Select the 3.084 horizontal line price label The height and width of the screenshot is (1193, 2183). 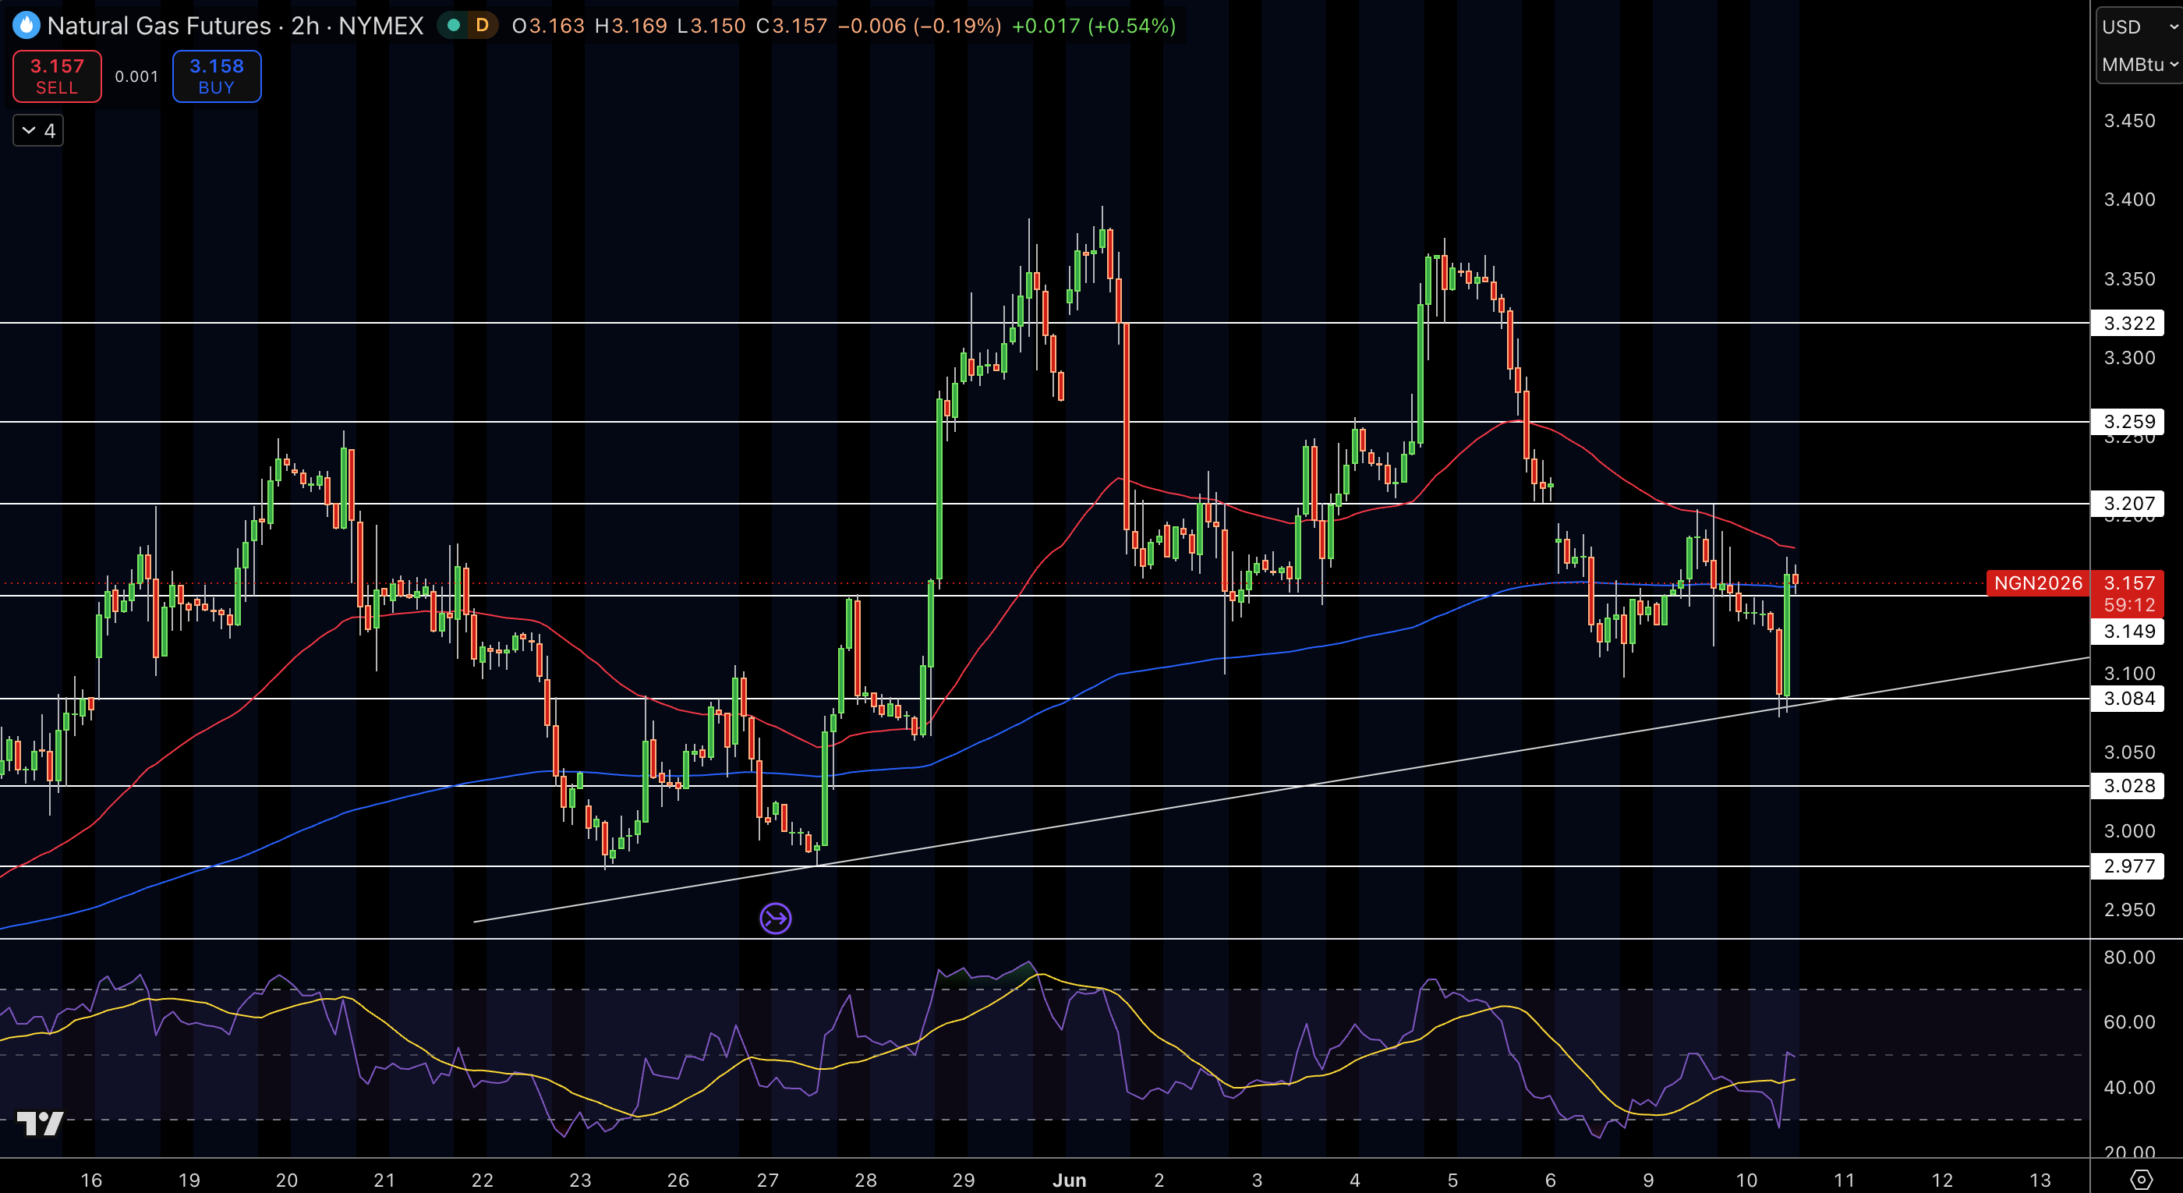click(2128, 698)
